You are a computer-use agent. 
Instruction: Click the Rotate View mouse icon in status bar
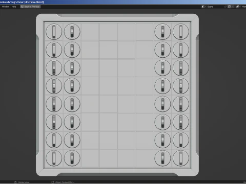pos(15,182)
